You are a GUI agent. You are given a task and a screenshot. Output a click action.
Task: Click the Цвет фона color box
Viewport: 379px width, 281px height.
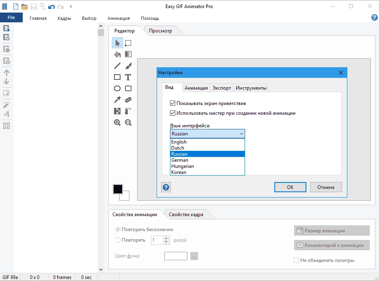coord(176,256)
